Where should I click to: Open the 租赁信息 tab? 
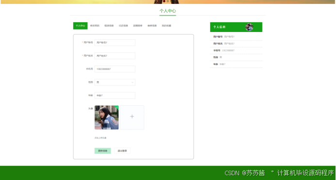click(109, 26)
